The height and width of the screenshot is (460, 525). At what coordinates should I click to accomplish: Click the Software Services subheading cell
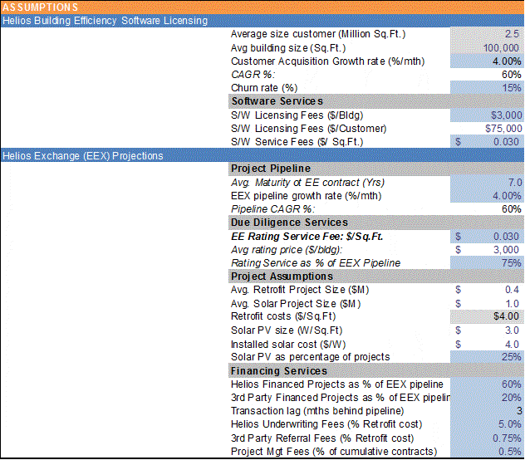[x=282, y=101]
